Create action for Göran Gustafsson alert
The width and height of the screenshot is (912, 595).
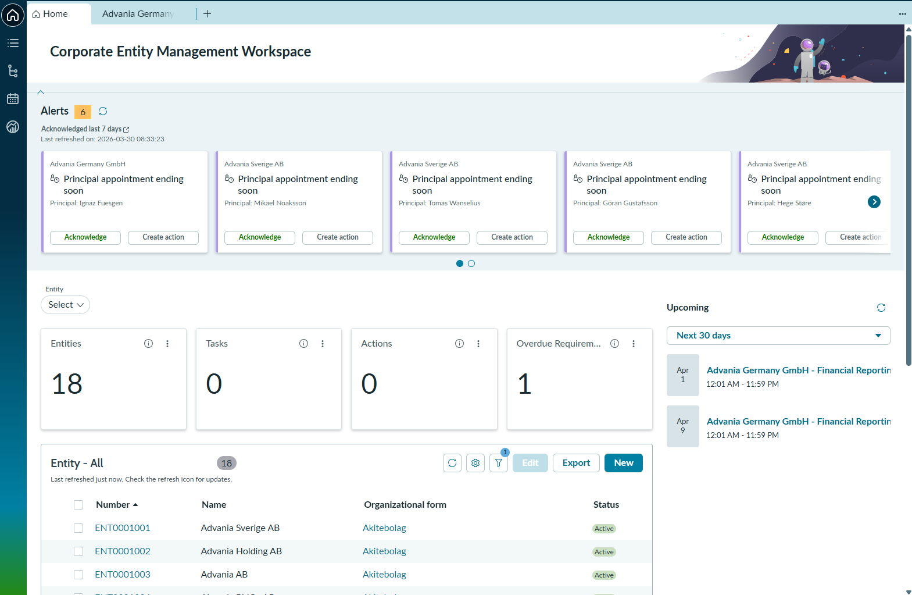686,237
